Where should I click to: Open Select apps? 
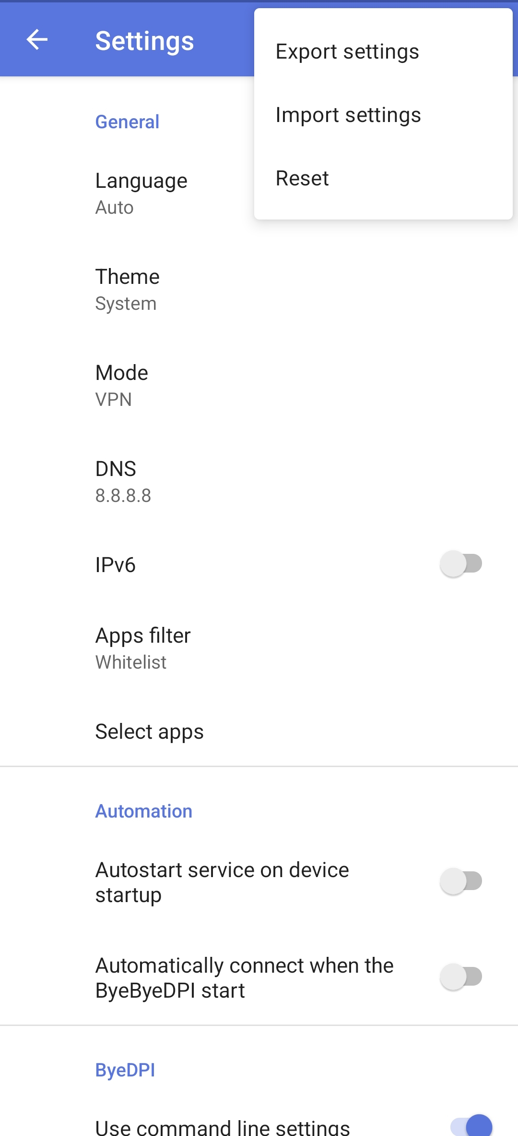point(150,732)
